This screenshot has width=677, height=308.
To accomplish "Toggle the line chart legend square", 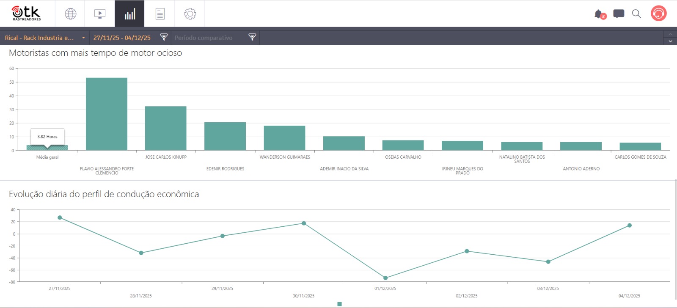I will click(339, 304).
